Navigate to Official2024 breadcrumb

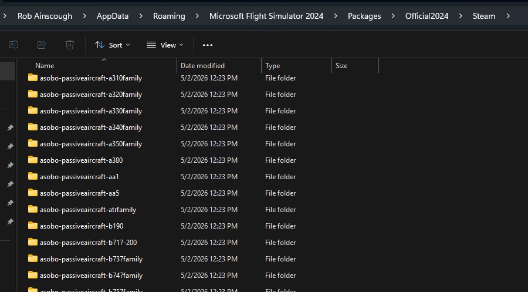[427, 16]
